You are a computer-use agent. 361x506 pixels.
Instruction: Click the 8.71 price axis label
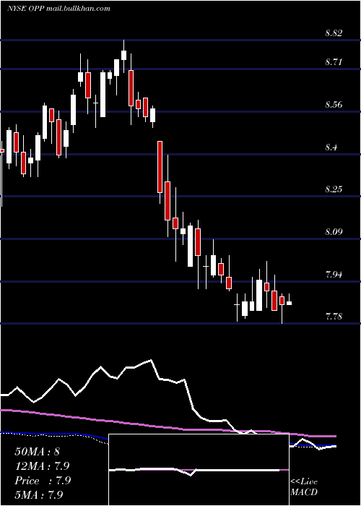pos(334,61)
